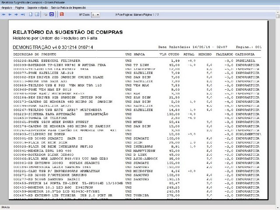Go to the previous page arrow

point(10,14)
